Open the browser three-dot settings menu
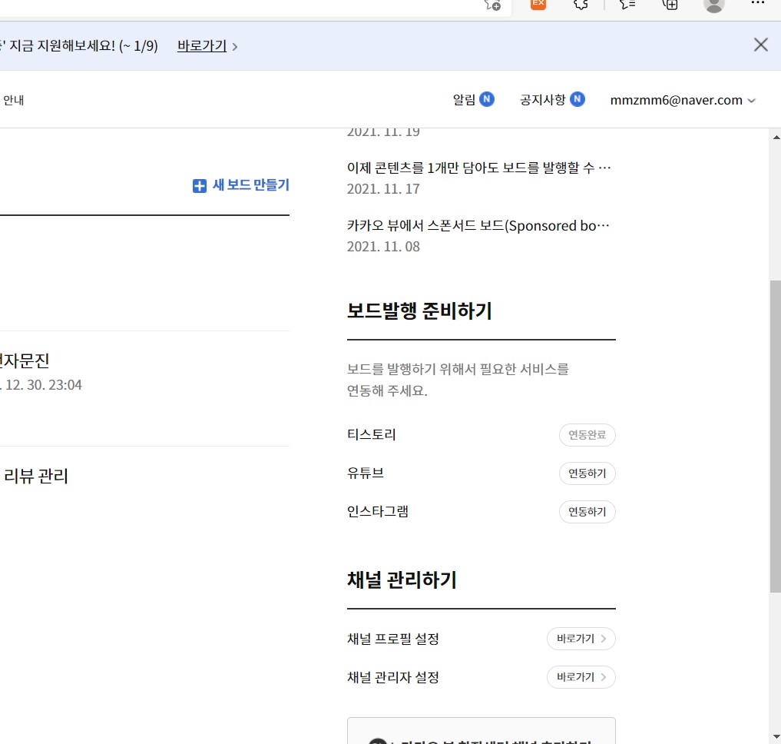The width and height of the screenshot is (781, 744). point(757,3)
